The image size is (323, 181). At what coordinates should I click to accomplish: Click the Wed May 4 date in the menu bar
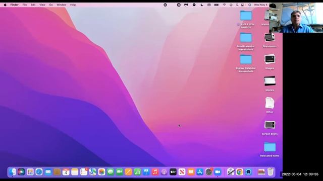[x=261, y=5]
